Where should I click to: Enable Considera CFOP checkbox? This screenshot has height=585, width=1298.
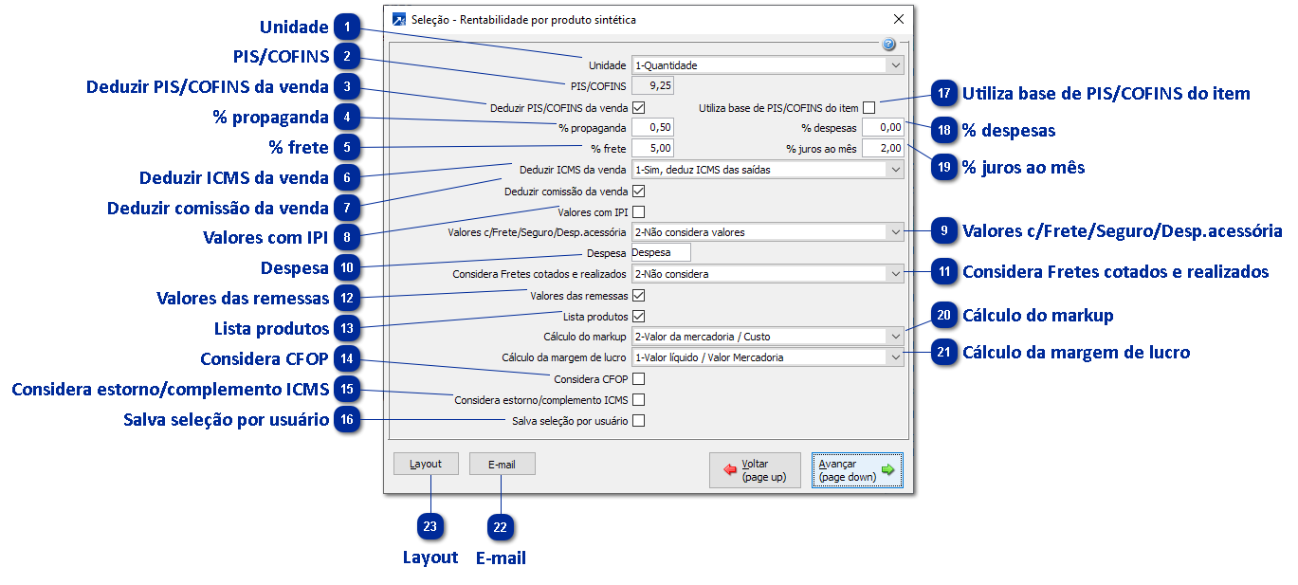point(638,379)
